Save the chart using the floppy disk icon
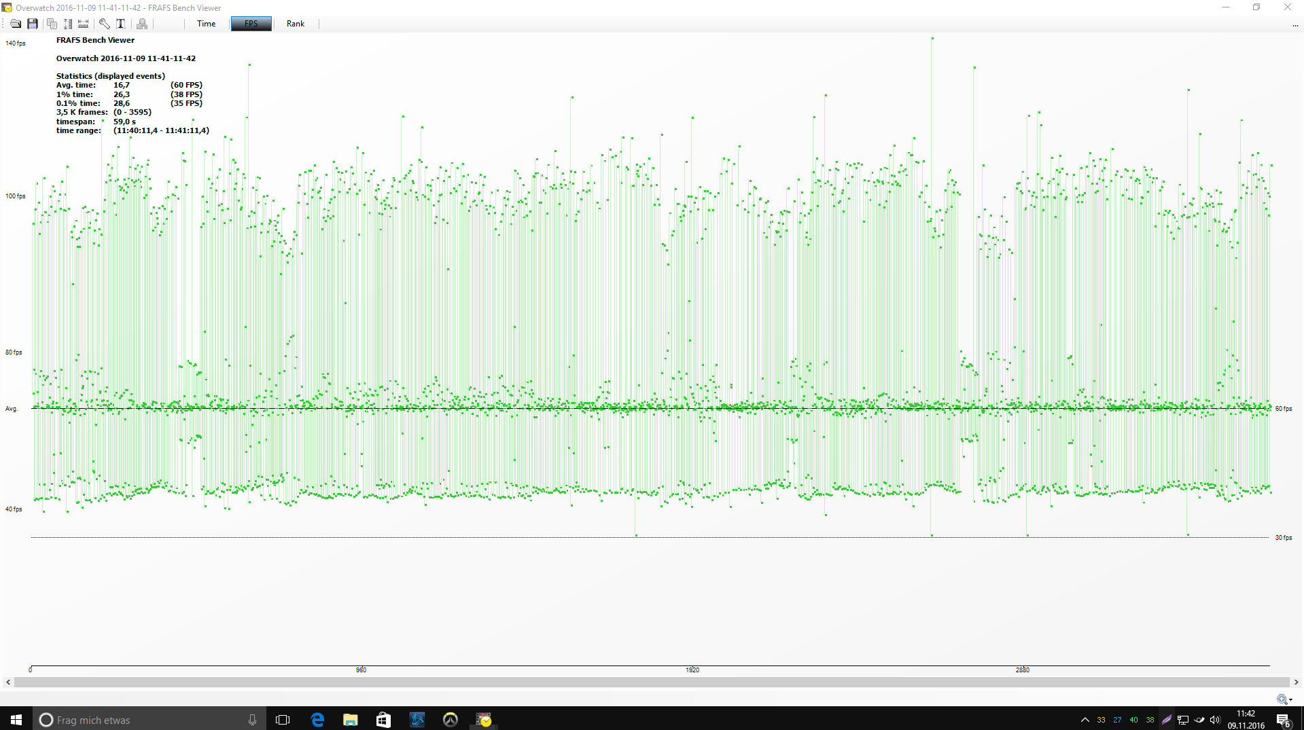Screen dimensions: 1304x730 [x=32, y=24]
